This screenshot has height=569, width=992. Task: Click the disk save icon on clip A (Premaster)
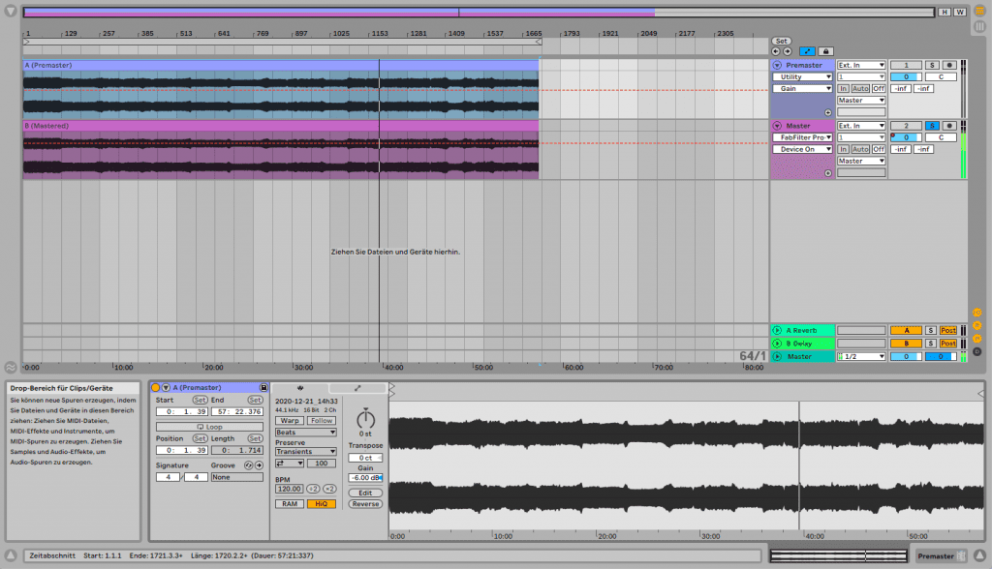point(263,387)
